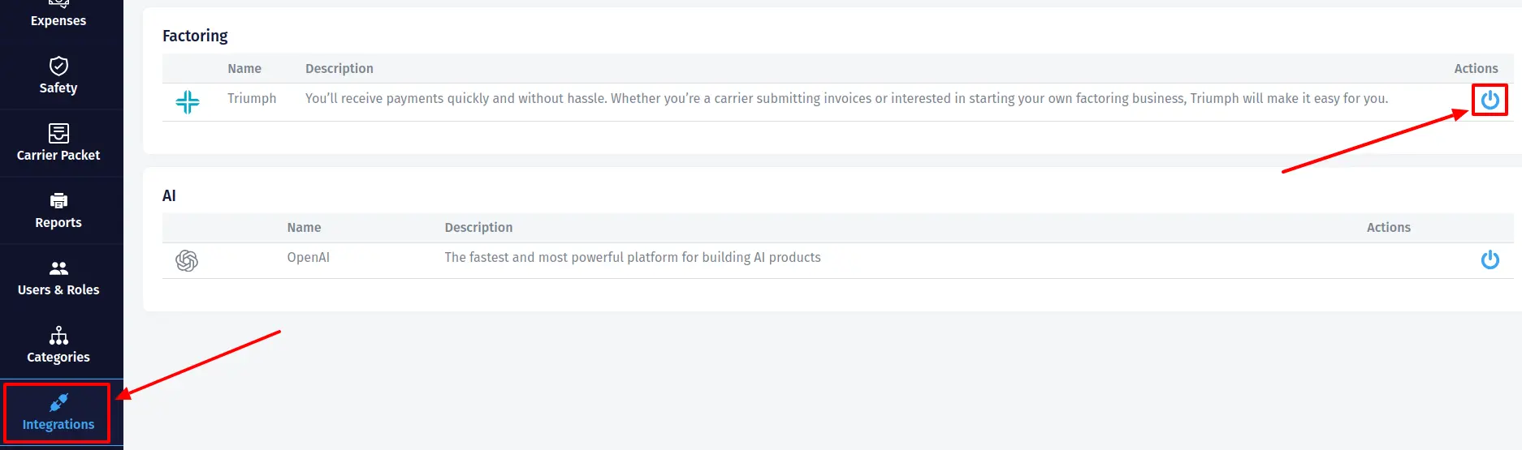Click the Factoring table's Actions column header

(x=1476, y=69)
